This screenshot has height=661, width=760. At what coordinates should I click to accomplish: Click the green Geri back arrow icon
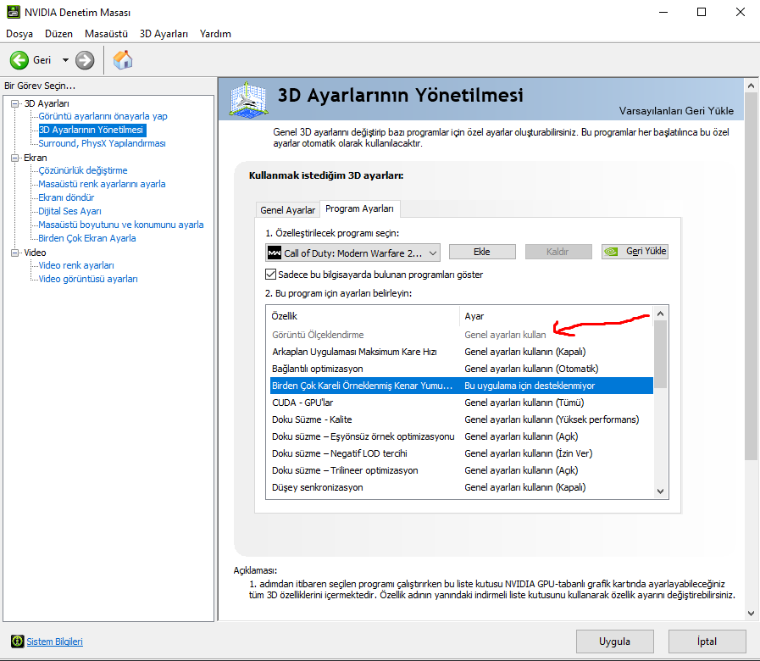click(19, 61)
